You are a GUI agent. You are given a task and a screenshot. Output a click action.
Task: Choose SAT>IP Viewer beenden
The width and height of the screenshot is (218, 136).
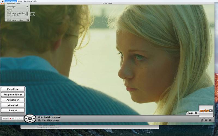17,20
